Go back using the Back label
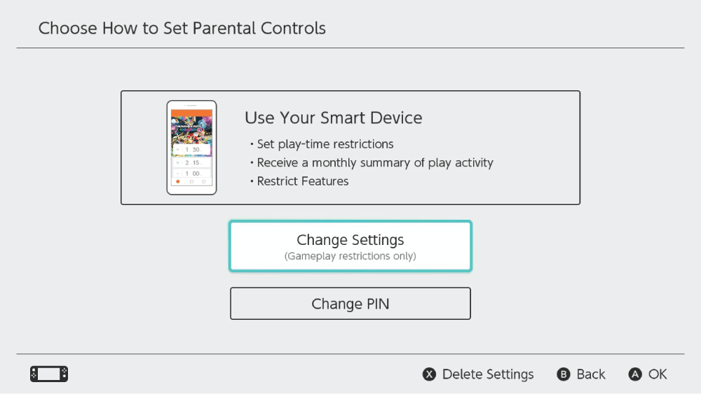This screenshot has height=394, width=701. (591, 374)
